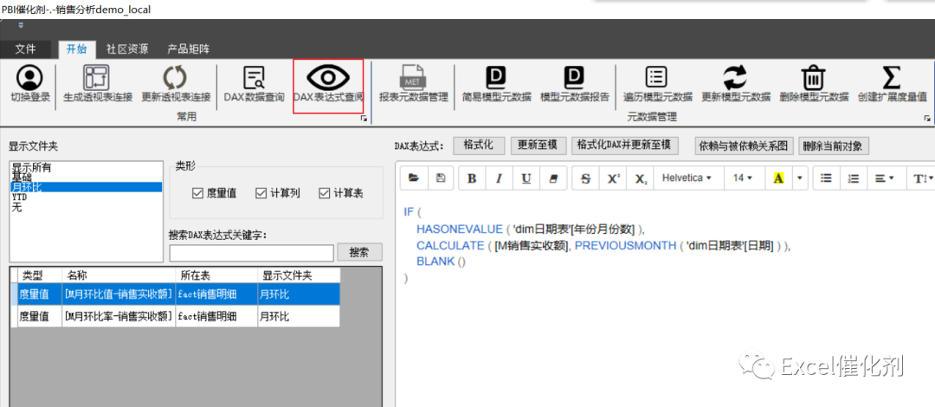Open paragraph alignment dropdown
935x407 pixels.
[884, 178]
